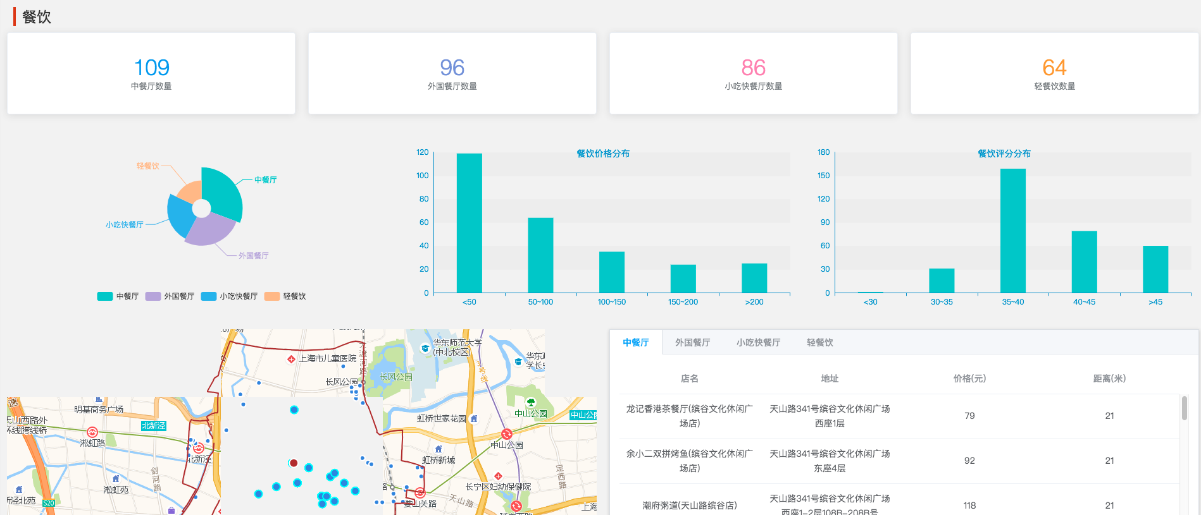The image size is (1201, 515).
Task: Click the purple 外国餐厅 pie slice
Action: (209, 230)
